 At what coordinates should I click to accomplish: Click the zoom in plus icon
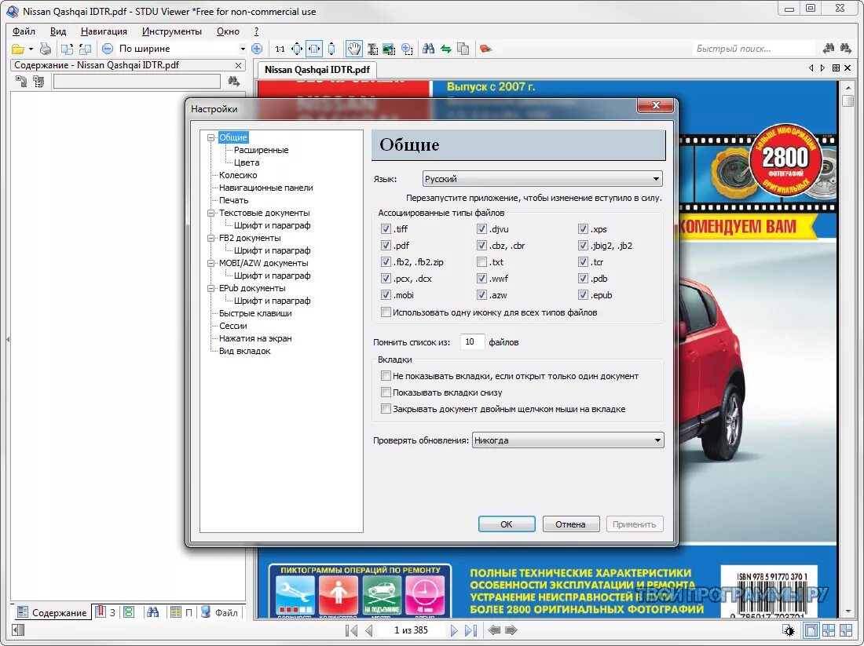coord(257,49)
